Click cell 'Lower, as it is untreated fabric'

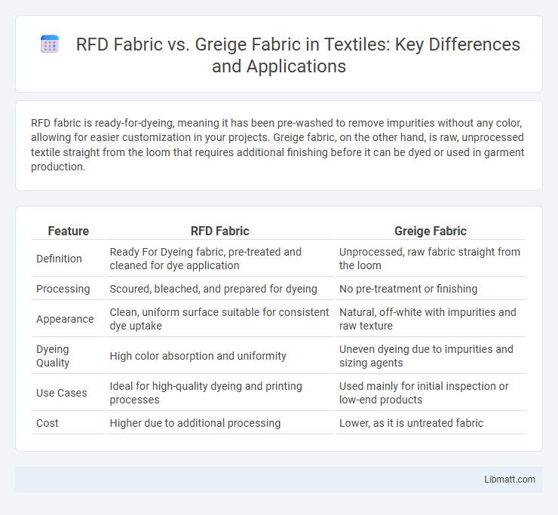[431, 423]
